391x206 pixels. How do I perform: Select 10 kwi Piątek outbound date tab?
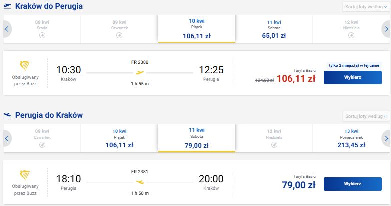coord(196,28)
